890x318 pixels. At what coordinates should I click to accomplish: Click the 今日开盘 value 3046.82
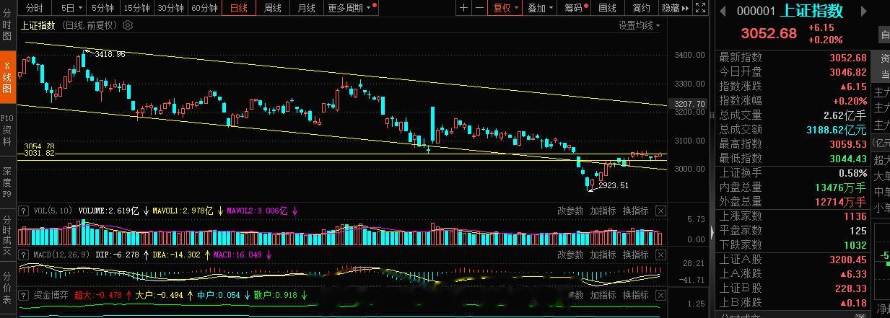click(847, 72)
